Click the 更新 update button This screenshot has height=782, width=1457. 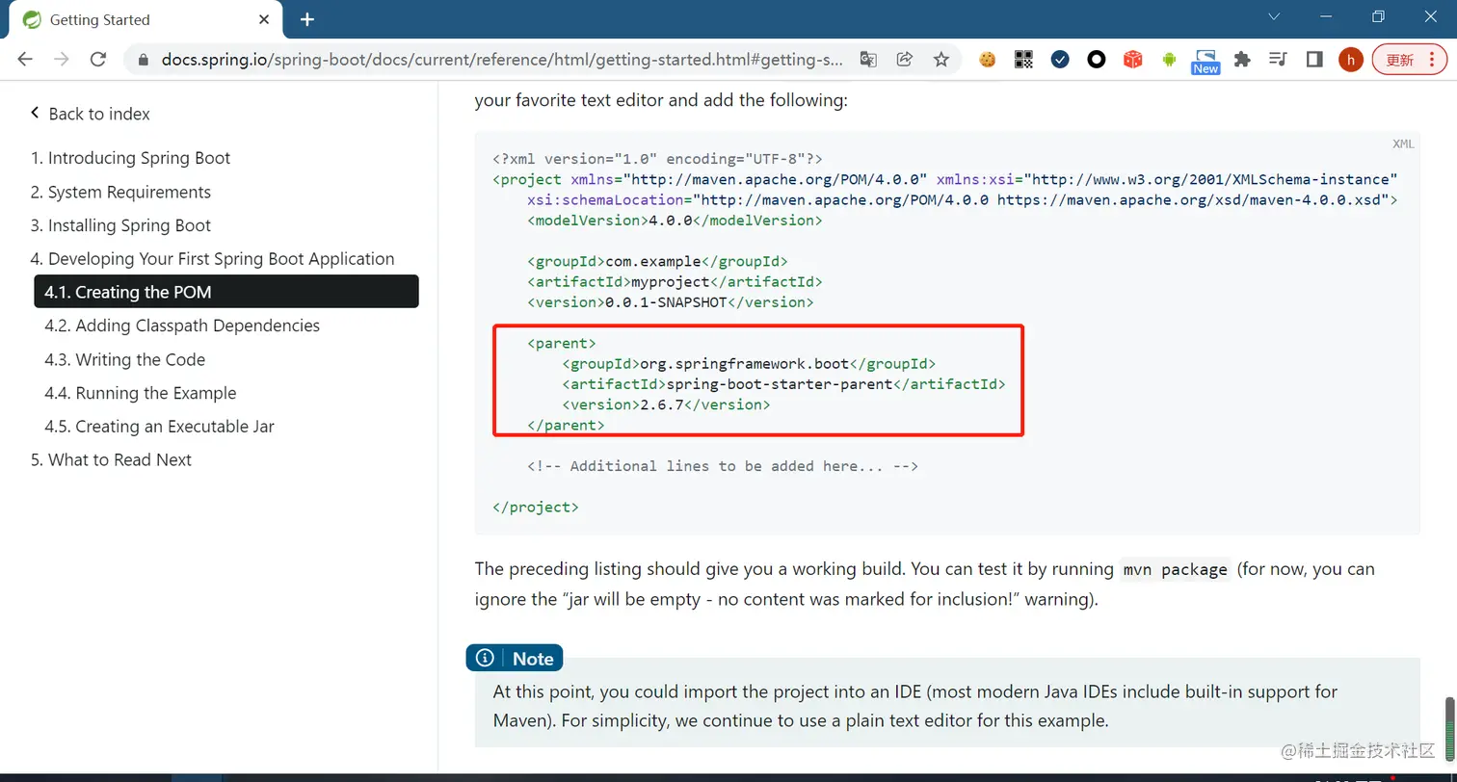pyautogui.click(x=1409, y=60)
